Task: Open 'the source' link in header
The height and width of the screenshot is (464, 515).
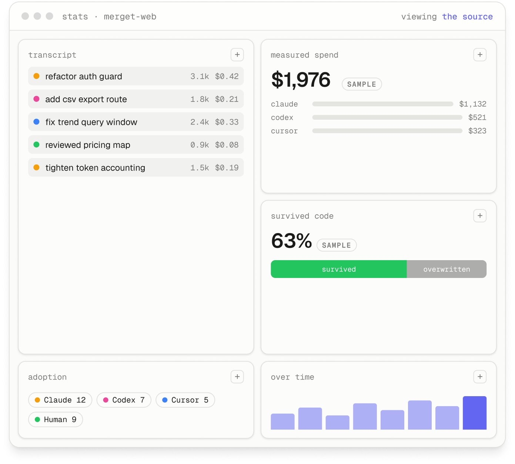Action: [467, 17]
